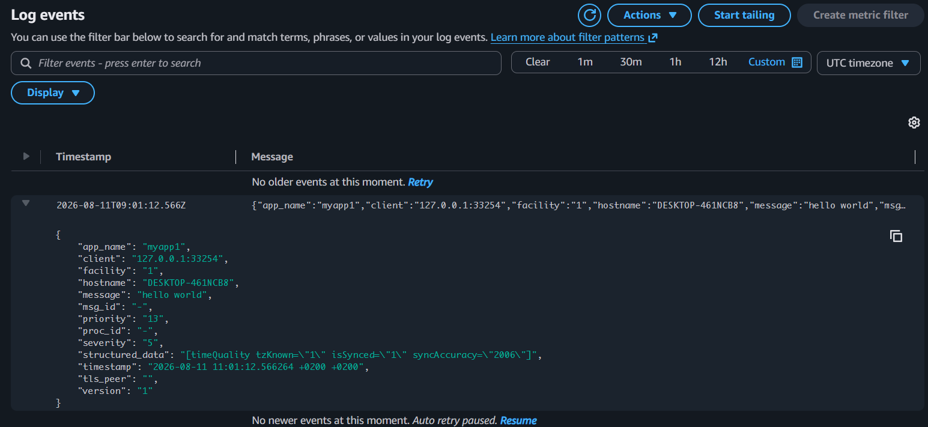Collapse the expanded log event row
Image resolution: width=928 pixels, height=427 pixels.
[26, 204]
